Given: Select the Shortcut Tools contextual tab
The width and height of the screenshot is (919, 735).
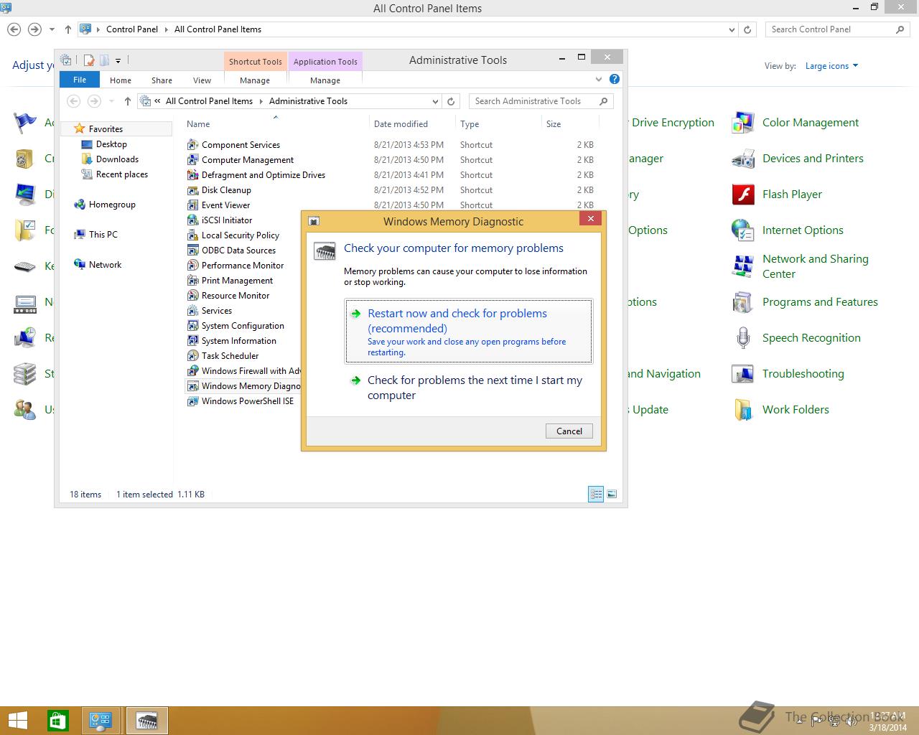Looking at the screenshot, I should click(255, 62).
